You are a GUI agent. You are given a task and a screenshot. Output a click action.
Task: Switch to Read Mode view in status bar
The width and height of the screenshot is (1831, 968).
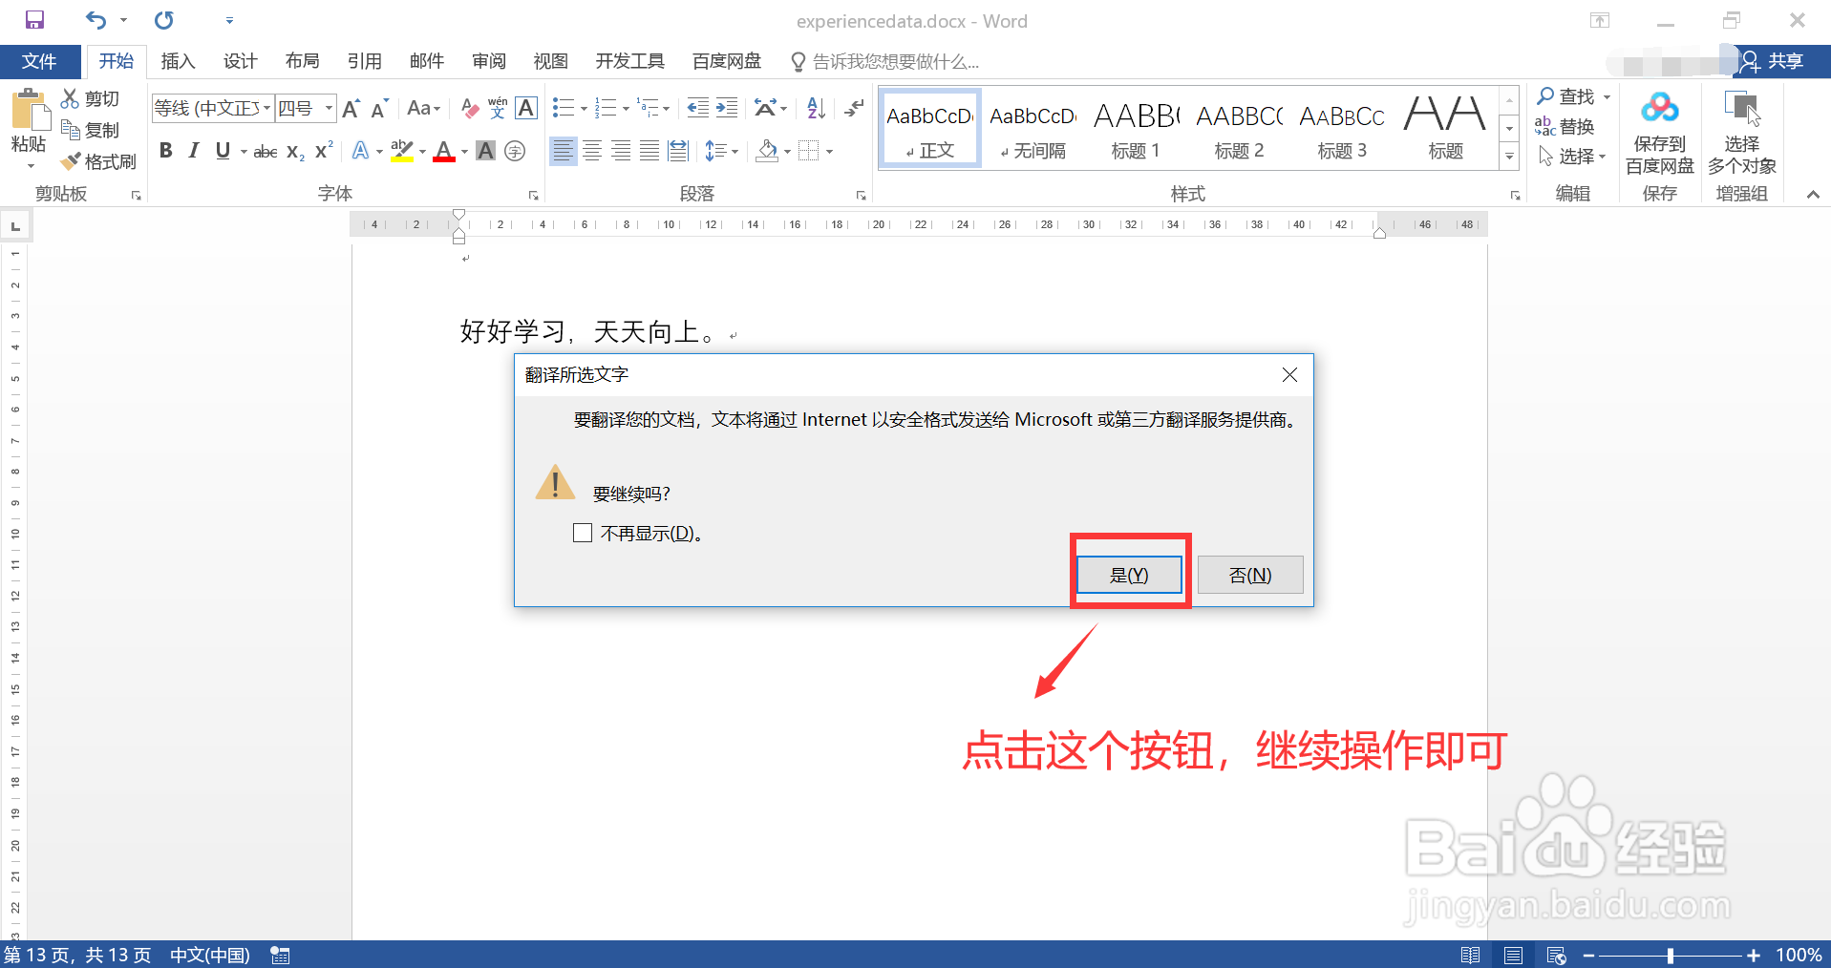click(1471, 955)
